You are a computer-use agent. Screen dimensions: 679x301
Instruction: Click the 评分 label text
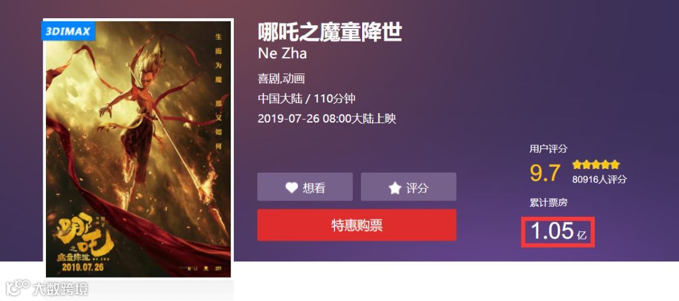pos(417,187)
